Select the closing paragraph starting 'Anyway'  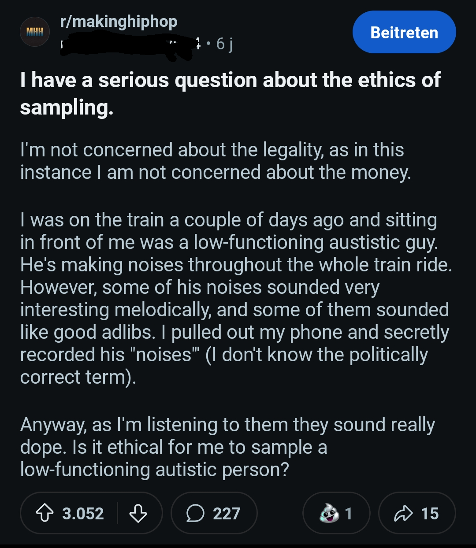point(227,447)
